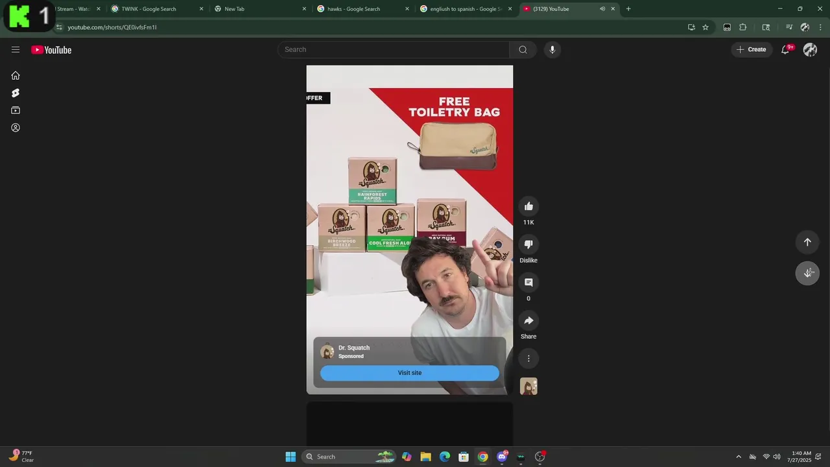Open the media controls music icon
Viewport: 830px width, 467px height.
tap(789, 27)
